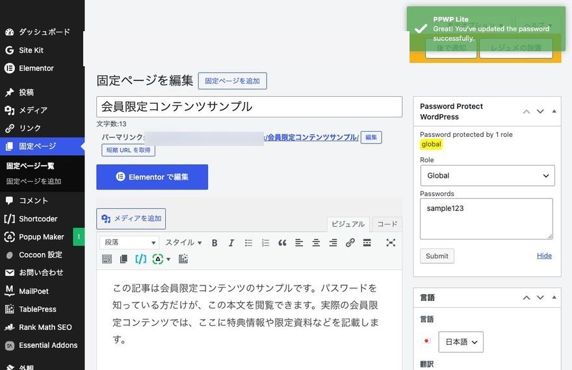
Task: Insert blockquote
Action: coord(282,243)
